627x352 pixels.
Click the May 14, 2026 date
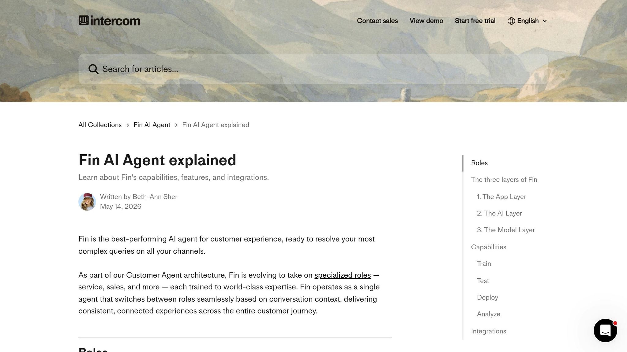[x=121, y=207]
